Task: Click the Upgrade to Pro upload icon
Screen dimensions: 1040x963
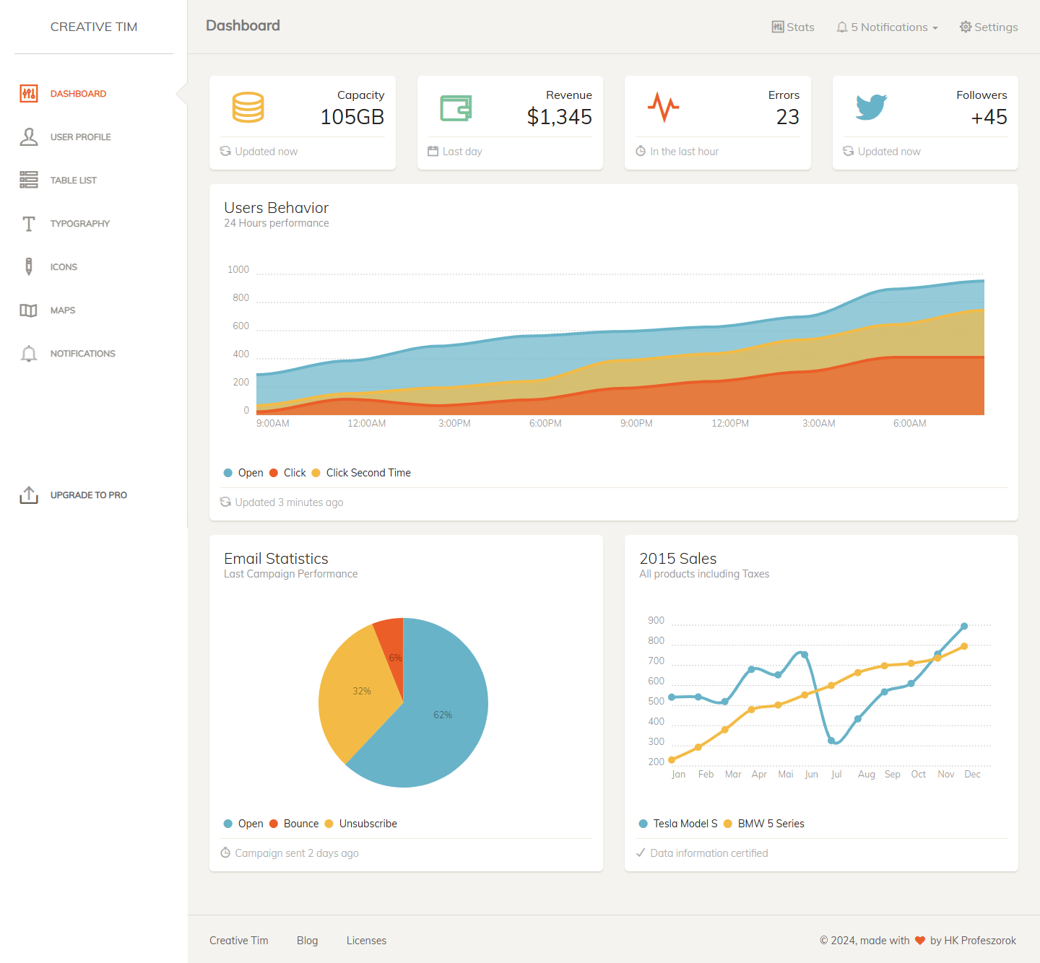Action: pos(29,495)
